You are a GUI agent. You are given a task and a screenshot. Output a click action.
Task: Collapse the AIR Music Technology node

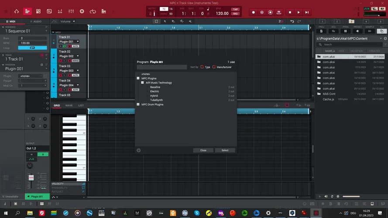[143, 82]
